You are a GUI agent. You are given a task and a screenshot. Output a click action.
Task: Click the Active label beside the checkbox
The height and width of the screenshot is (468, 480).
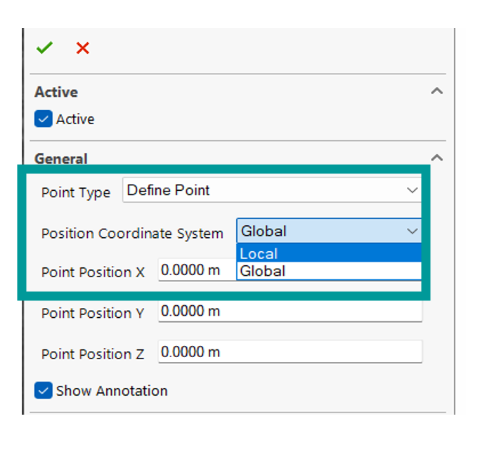click(75, 119)
